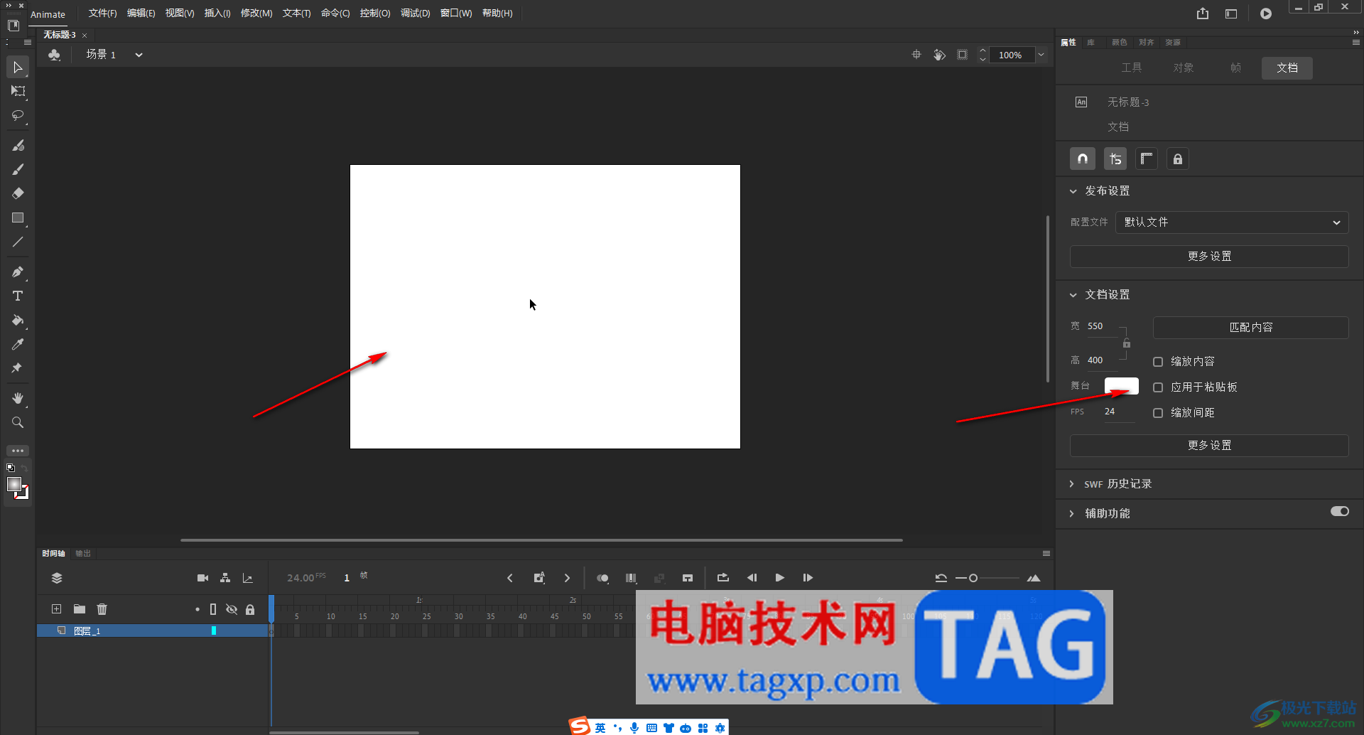This screenshot has width=1364, height=735.
Task: Click the Center Stage icon
Action: click(x=916, y=55)
